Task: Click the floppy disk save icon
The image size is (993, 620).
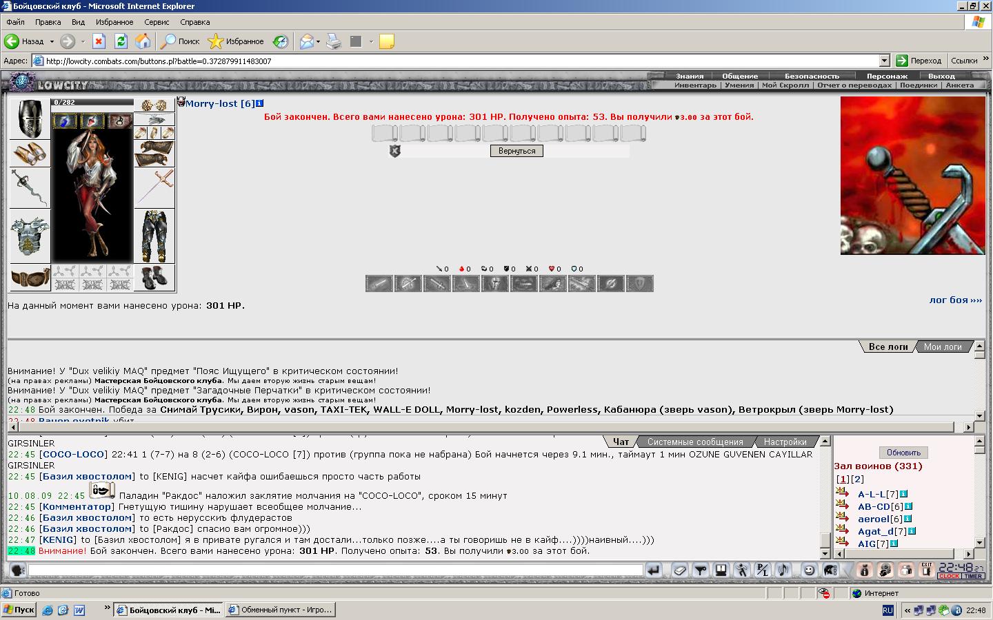Action: point(721,570)
